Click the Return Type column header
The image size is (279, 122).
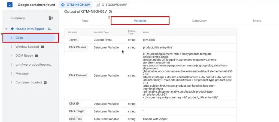pos(132,32)
